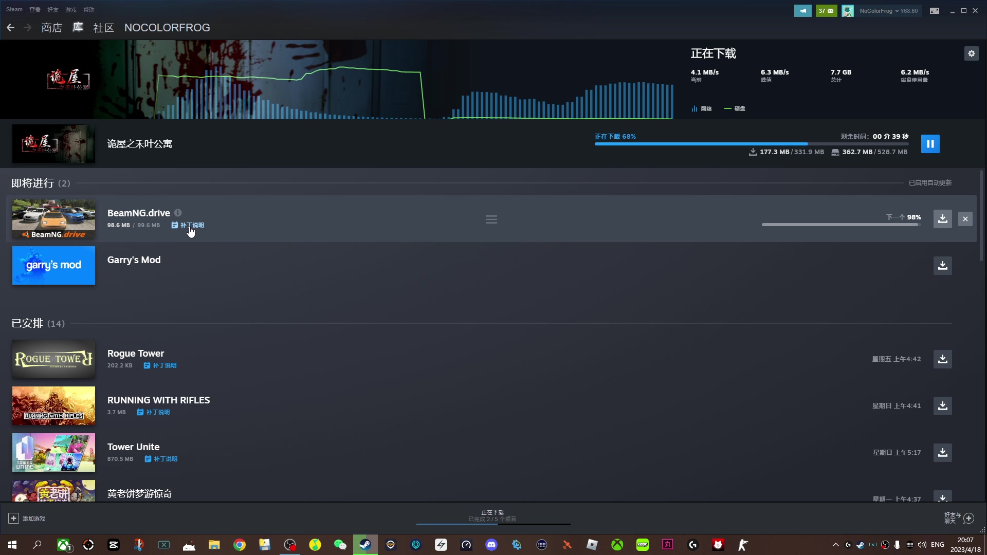
Task: Click RUNNING WITH RIFLES thumbnail
Action: point(53,406)
